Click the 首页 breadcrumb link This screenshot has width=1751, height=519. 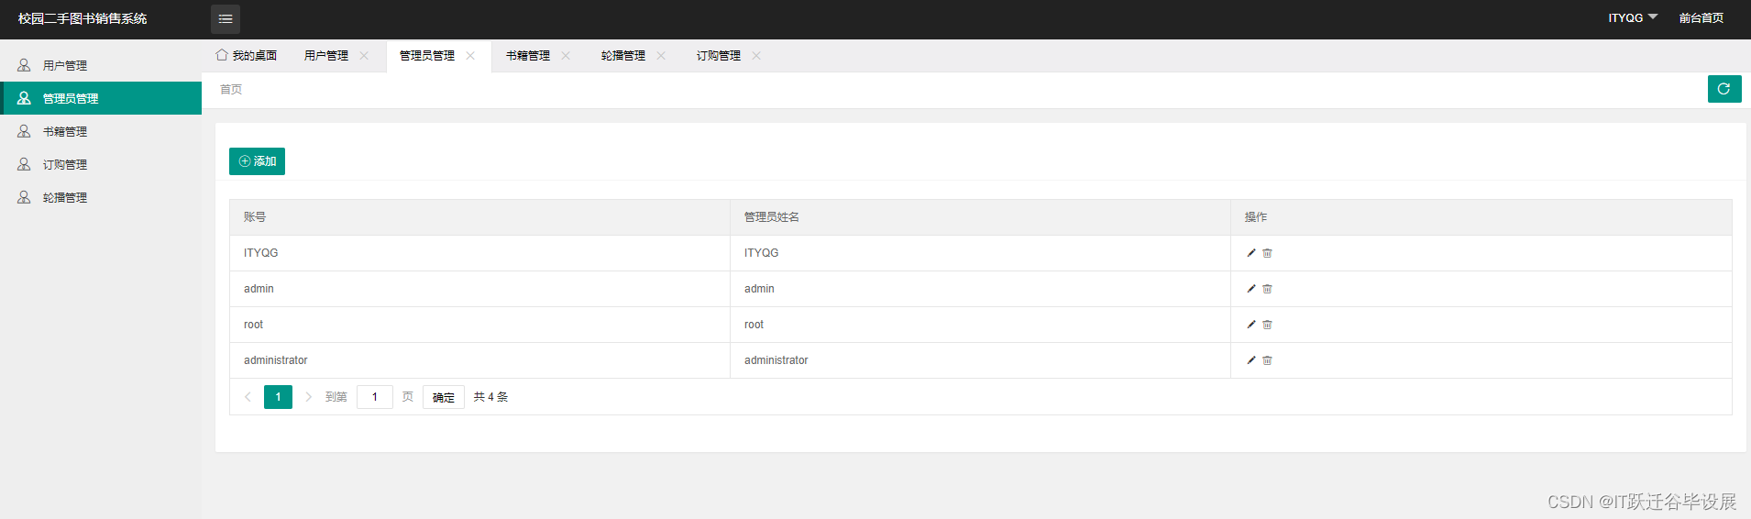tap(231, 90)
